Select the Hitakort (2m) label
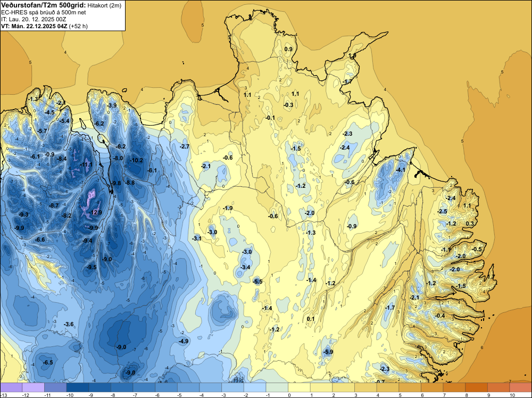The width and height of the screenshot is (532, 398). click(104, 5)
